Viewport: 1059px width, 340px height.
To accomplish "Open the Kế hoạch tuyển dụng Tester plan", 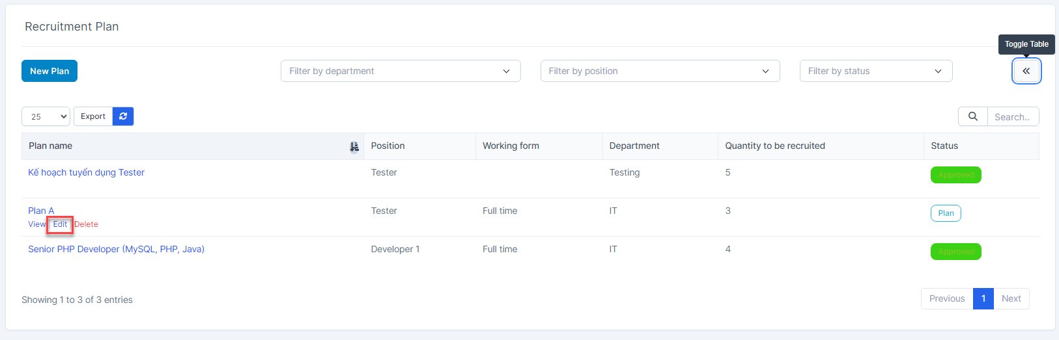I will 86,172.
